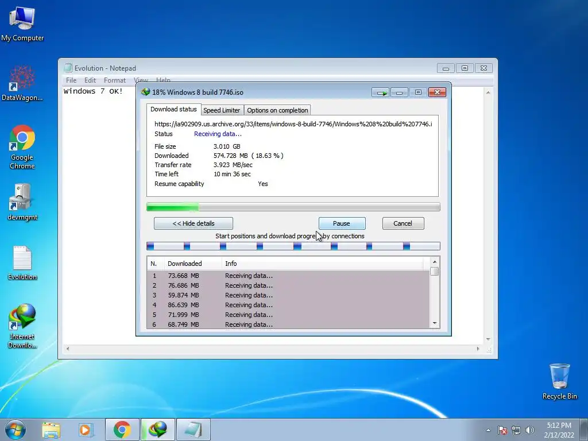Minimize the IDM download dialog
588x441 pixels.
(x=400, y=92)
